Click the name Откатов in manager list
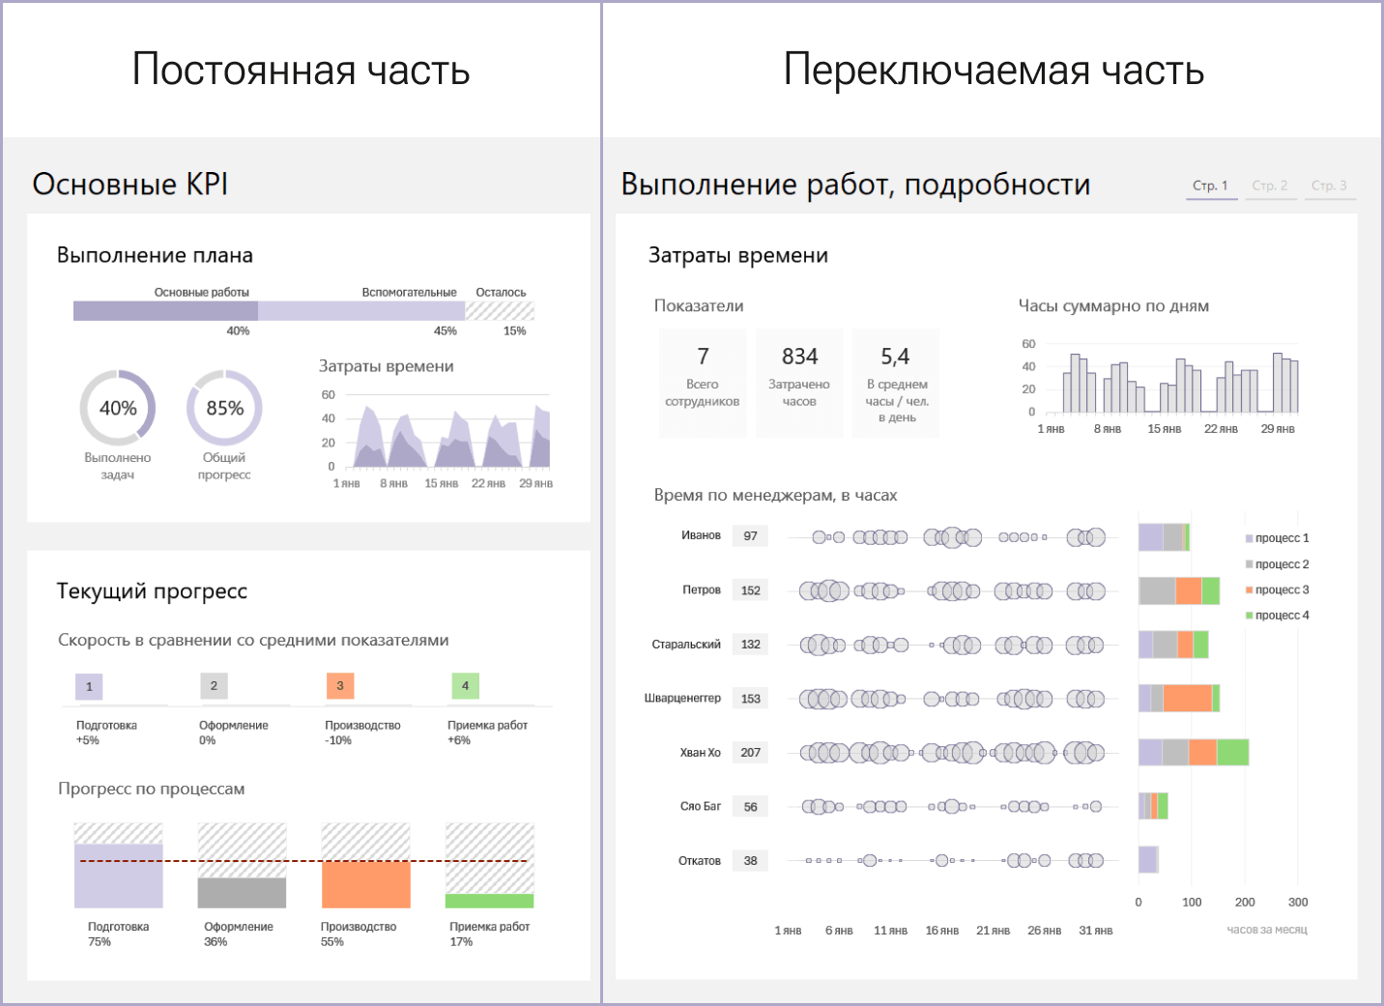 700,861
